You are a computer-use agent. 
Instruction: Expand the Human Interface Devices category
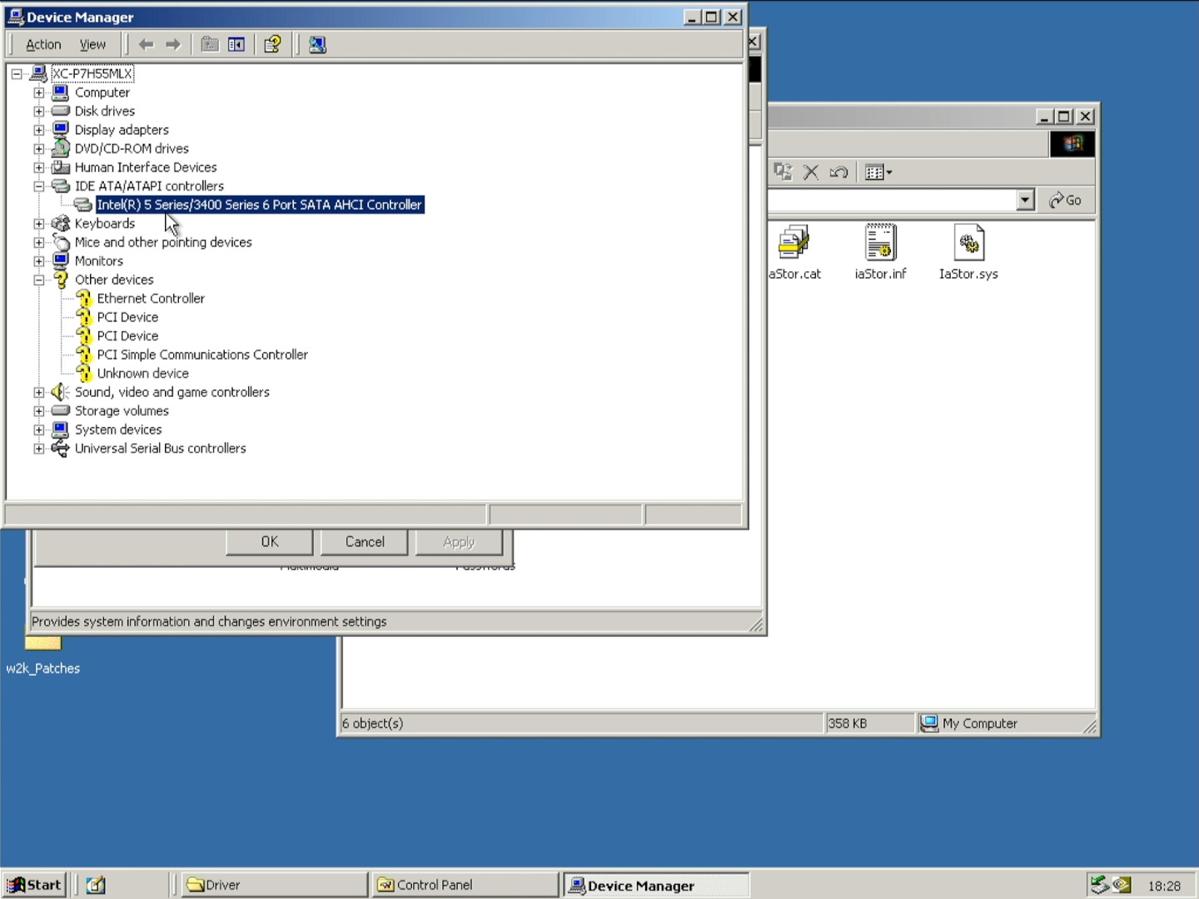[39, 167]
